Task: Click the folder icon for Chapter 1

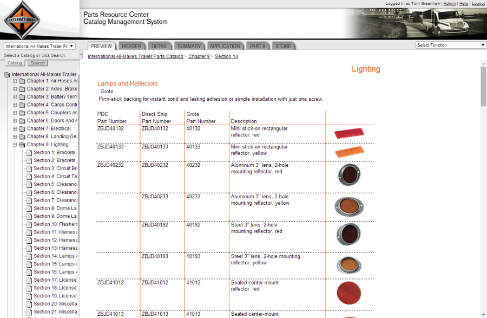Action: pyautogui.click(x=22, y=81)
